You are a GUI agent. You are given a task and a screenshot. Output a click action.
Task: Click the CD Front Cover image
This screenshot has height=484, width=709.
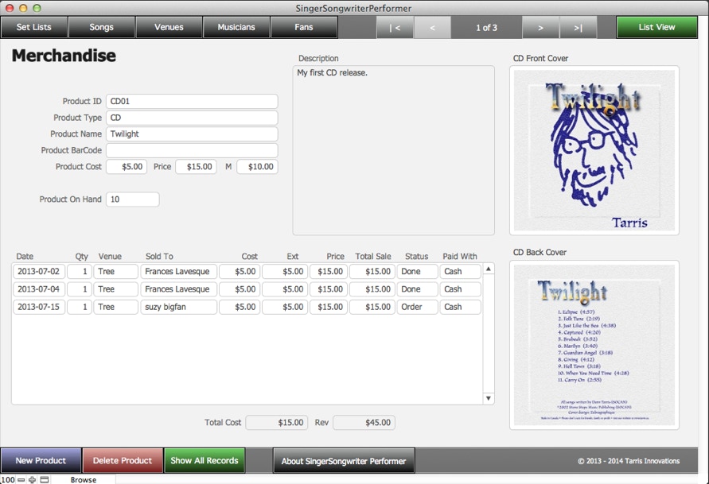[x=594, y=150]
